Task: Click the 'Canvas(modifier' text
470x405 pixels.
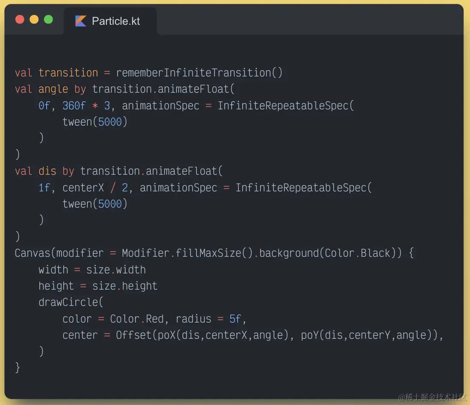Action: pyautogui.click(x=59, y=253)
